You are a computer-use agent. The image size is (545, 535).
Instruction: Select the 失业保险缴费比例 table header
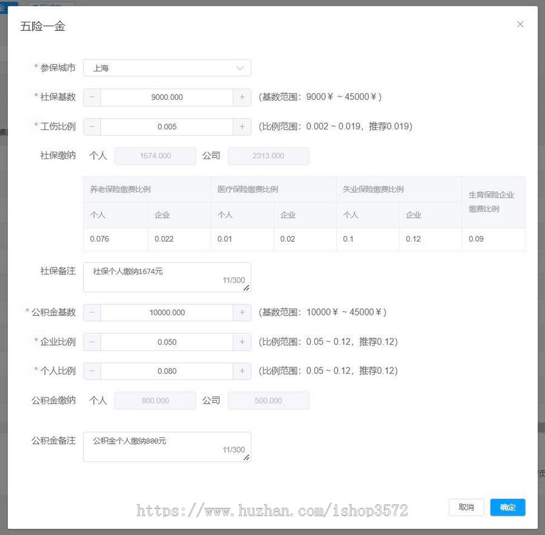399,189
